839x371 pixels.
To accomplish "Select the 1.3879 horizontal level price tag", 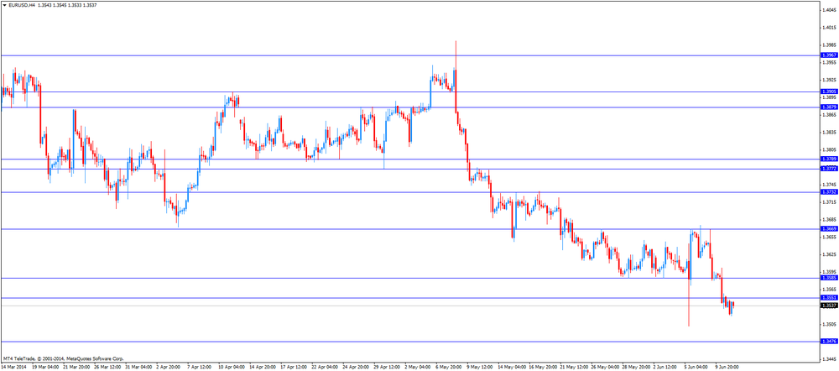I will coord(828,107).
